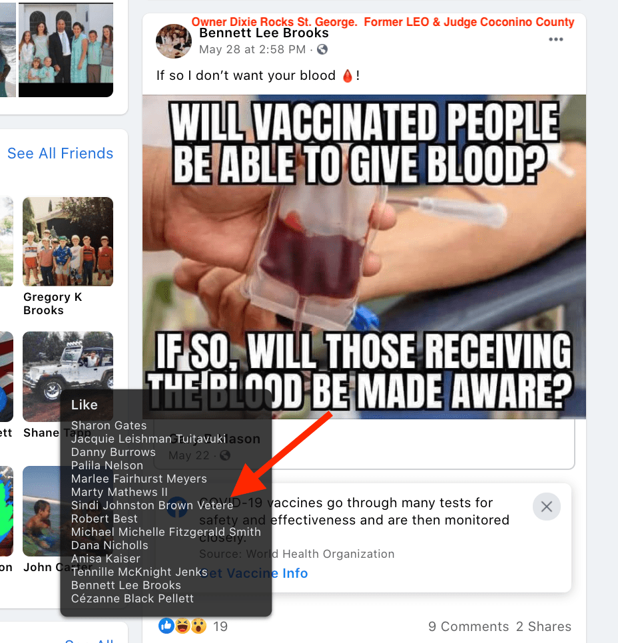Open Bennett Lee Brooks profile picture
618x643 pixels.
[174, 41]
